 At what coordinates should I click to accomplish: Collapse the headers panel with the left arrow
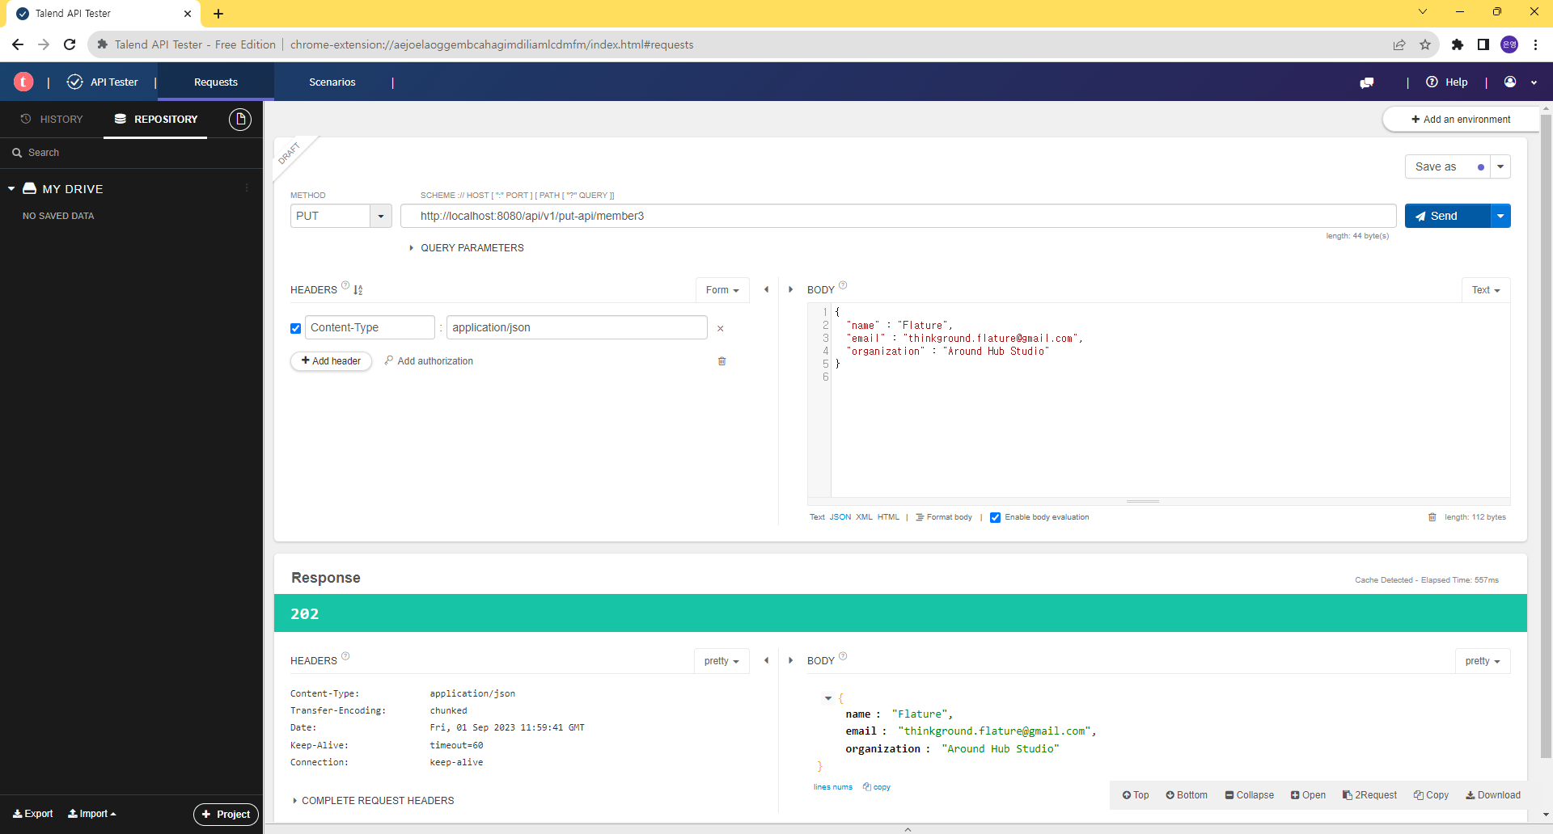click(x=766, y=289)
